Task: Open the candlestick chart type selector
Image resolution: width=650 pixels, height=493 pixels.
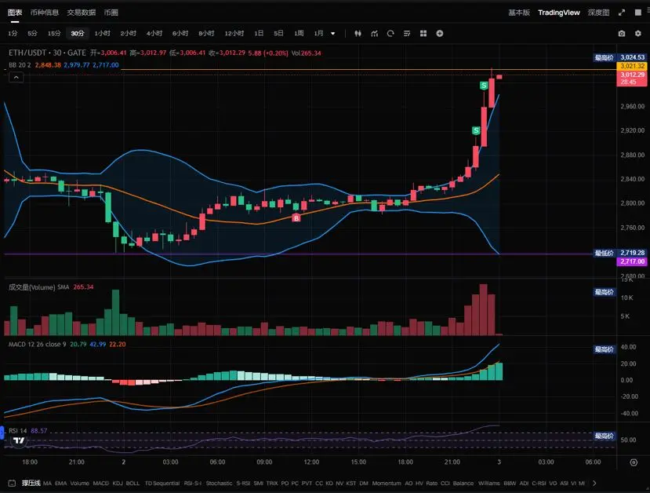Action: click(x=358, y=34)
